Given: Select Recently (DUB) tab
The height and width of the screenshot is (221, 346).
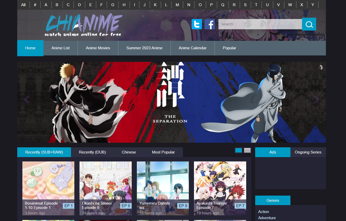Looking at the screenshot, I should click(x=92, y=152).
